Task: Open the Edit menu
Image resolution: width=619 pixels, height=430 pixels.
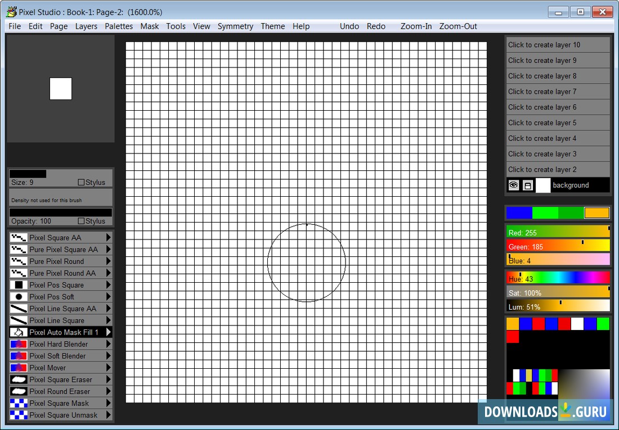Action: [x=35, y=26]
